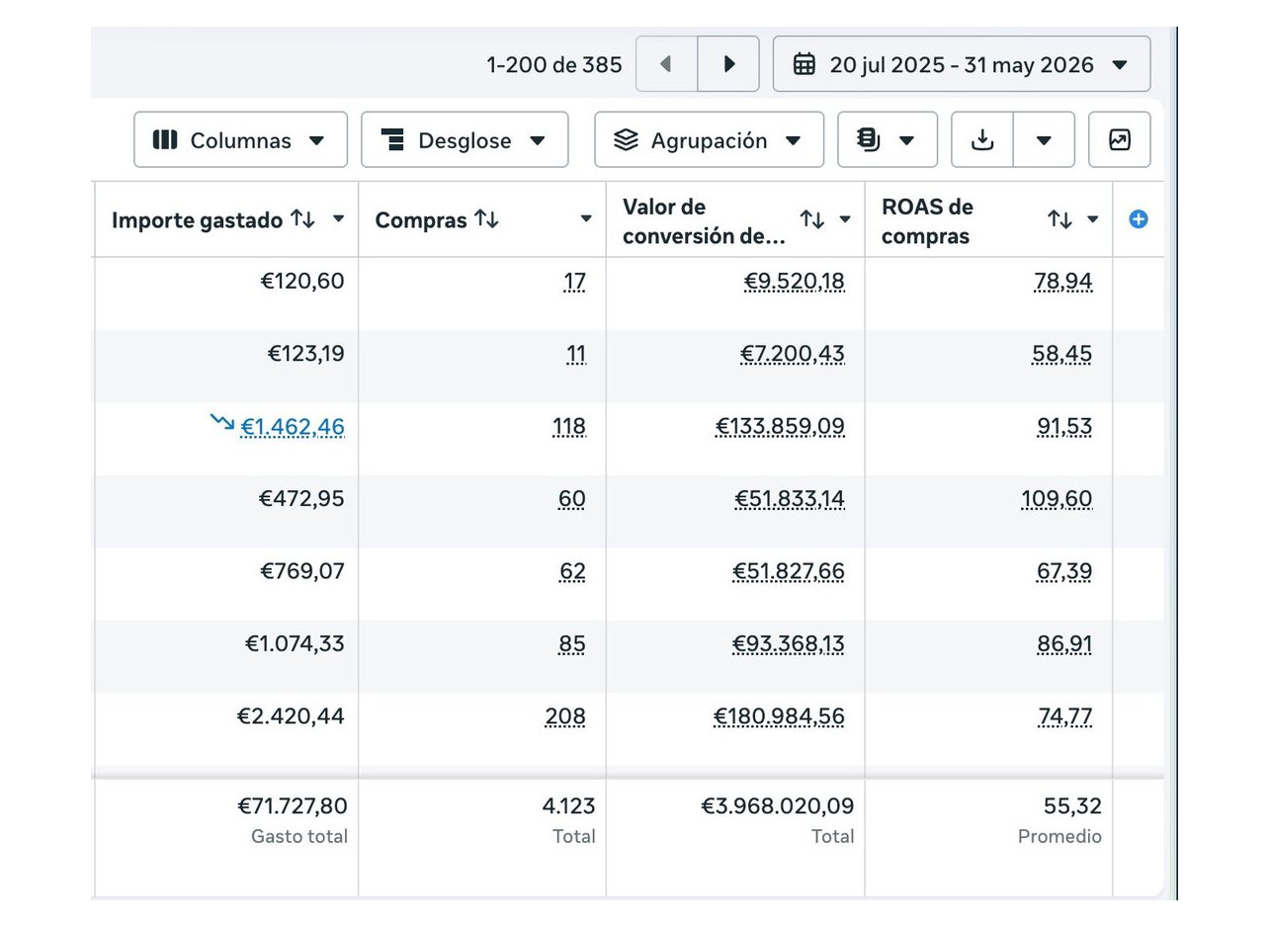The width and height of the screenshot is (1270, 927).
Task: Click ROAS value 58,45
Action: [1062, 354]
